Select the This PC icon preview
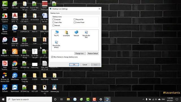Viewport: 181px width, 102px height. [x=57, y=33]
